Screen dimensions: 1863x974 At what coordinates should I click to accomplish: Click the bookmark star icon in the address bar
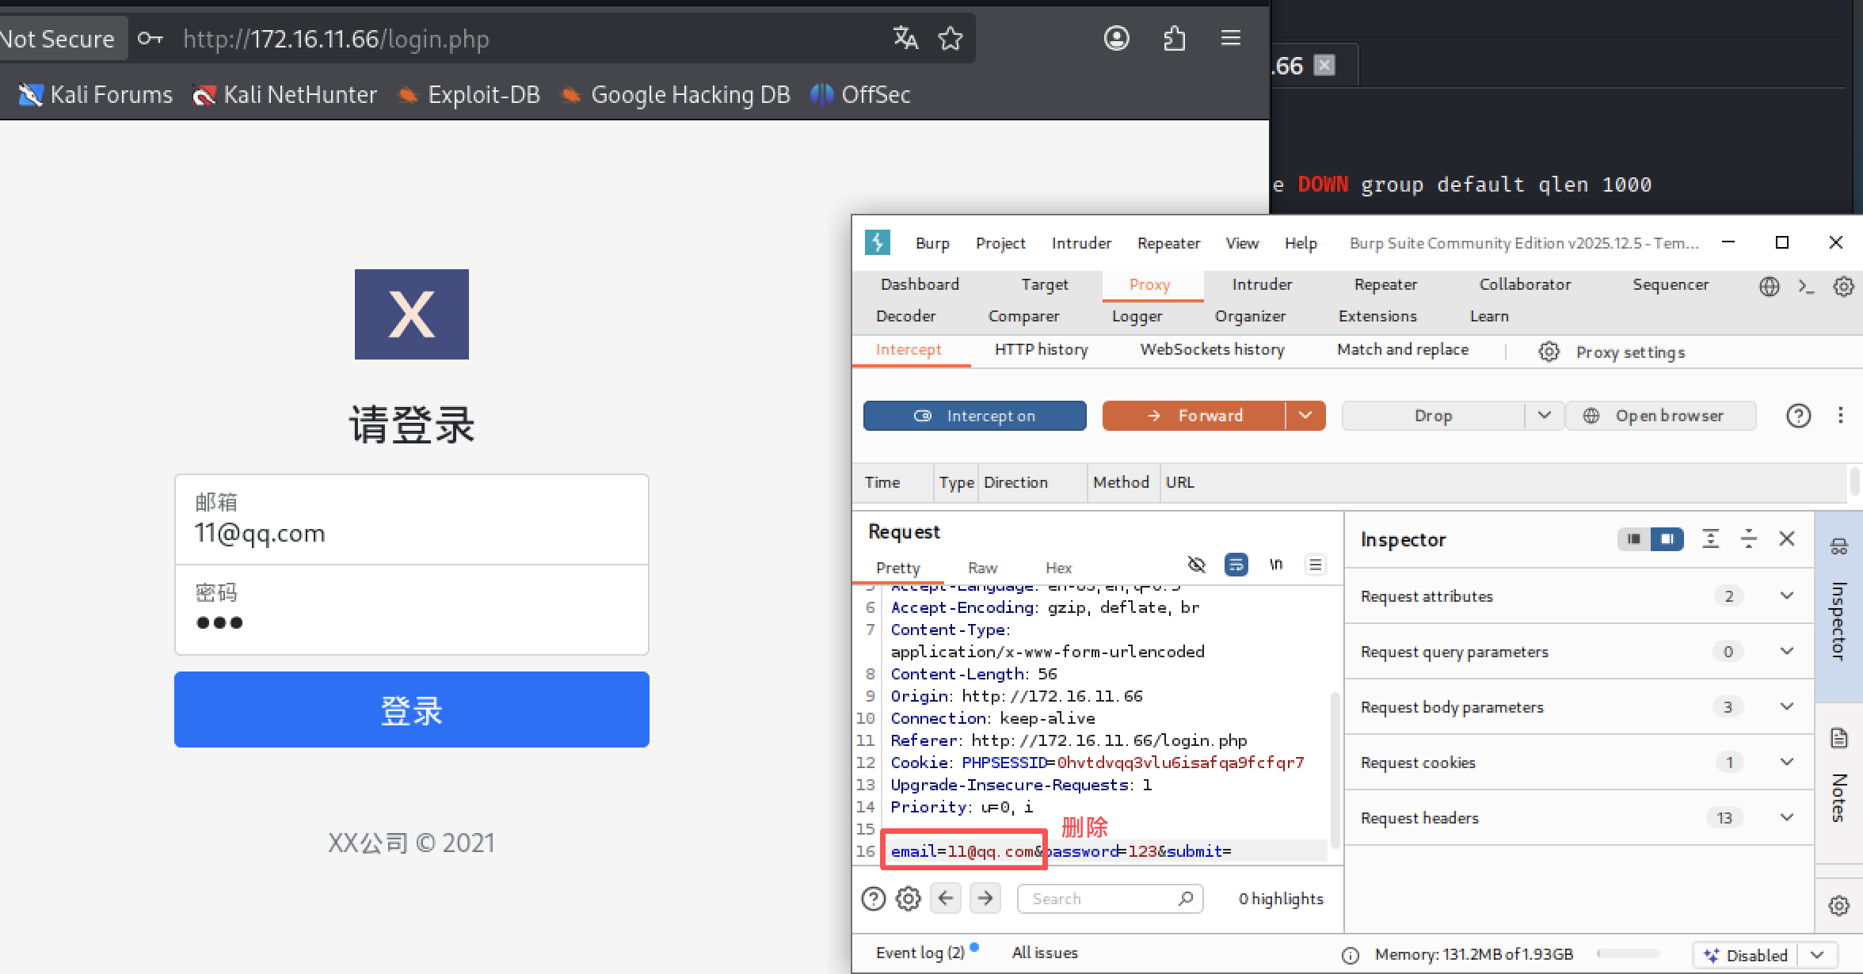click(950, 38)
